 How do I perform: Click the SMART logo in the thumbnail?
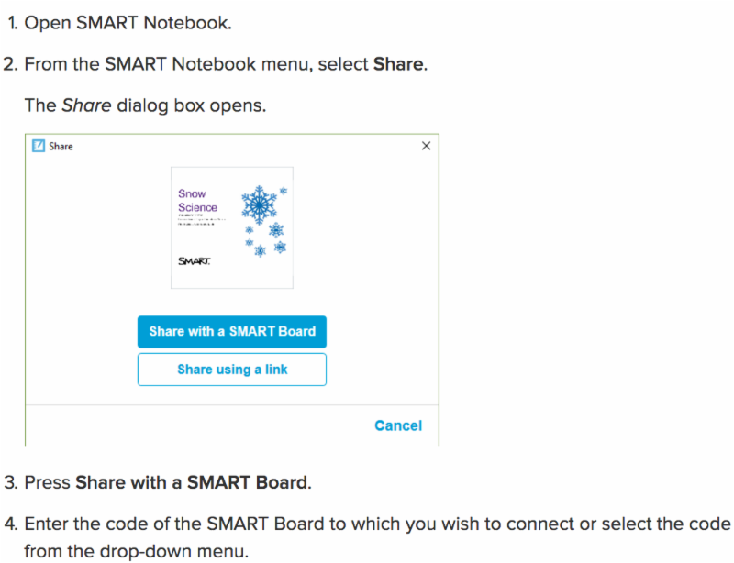pyautogui.click(x=194, y=261)
